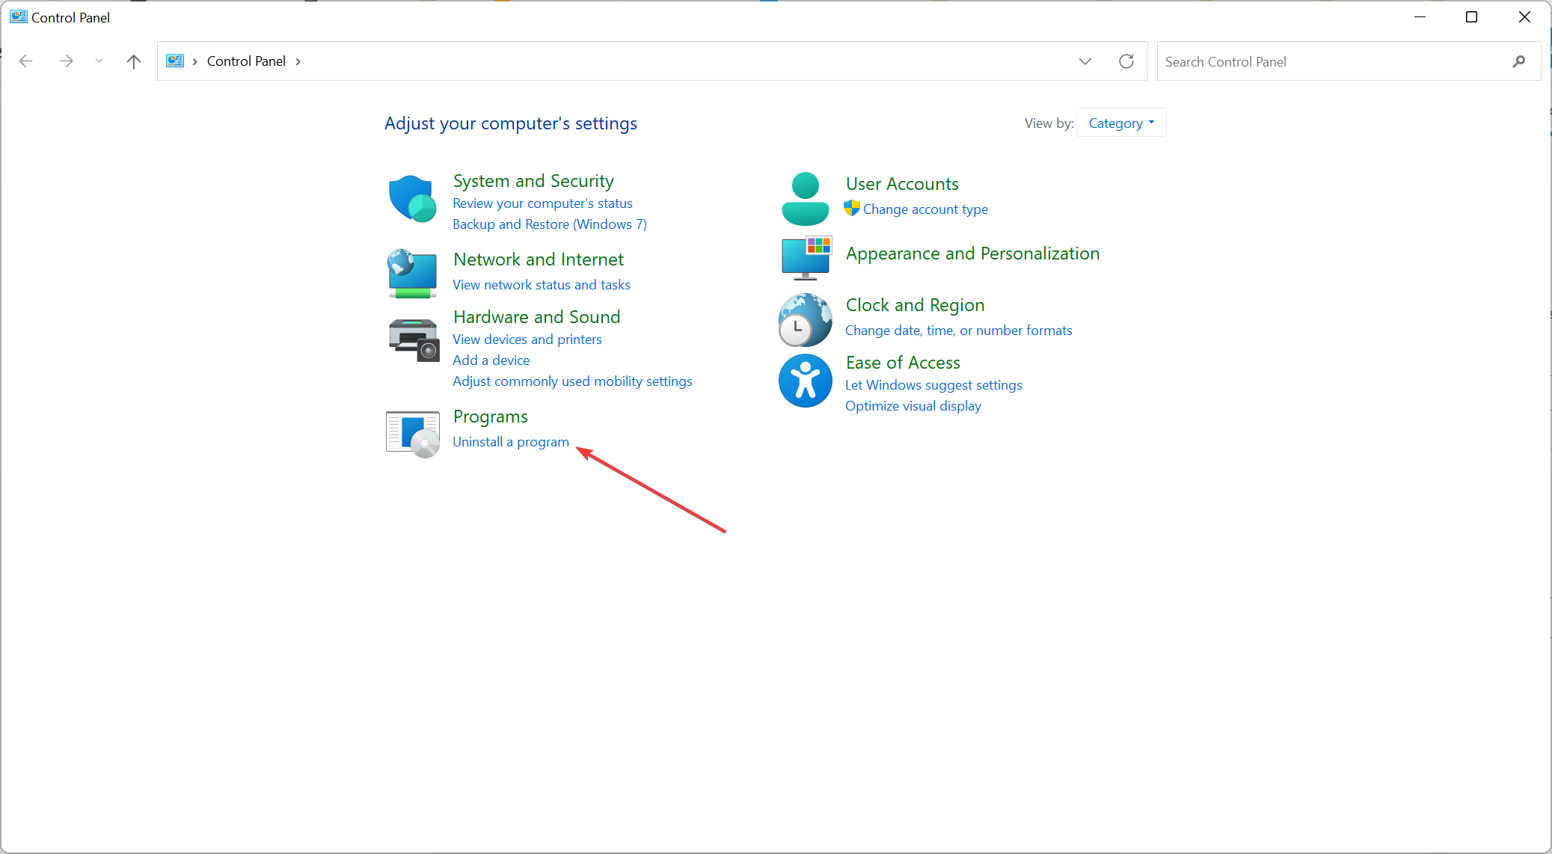
Task: Click the Clock and Region globe icon
Action: point(805,320)
